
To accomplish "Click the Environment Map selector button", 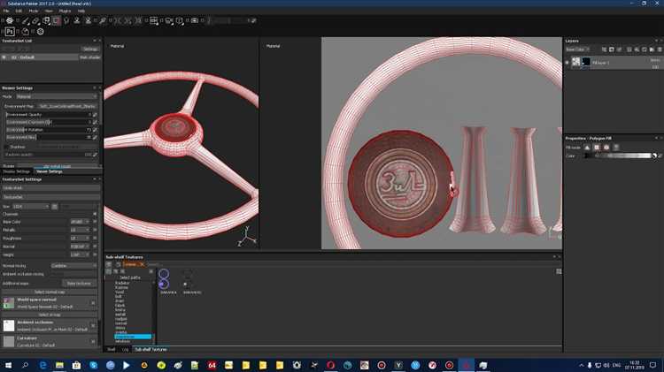I will pos(67,106).
